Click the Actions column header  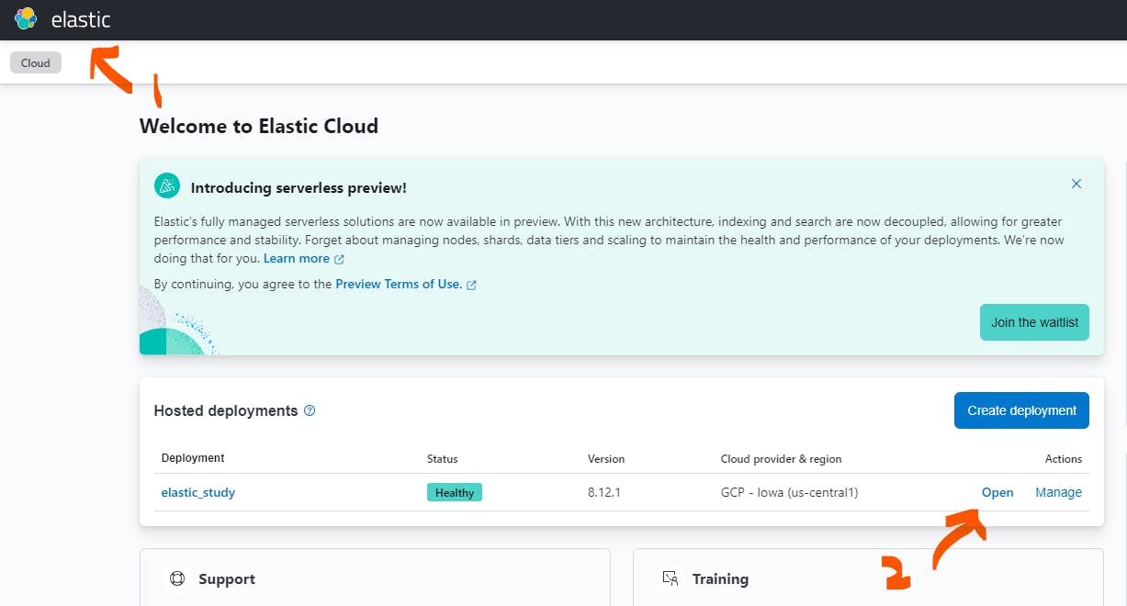tap(1064, 458)
